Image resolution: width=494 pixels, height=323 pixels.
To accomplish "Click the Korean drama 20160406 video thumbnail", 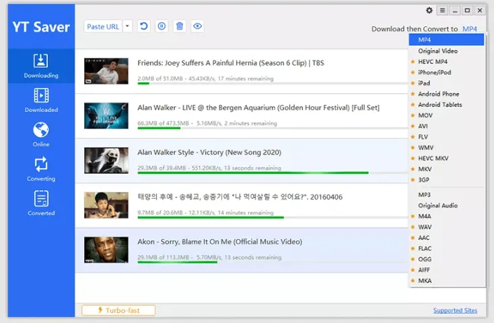I will tap(106, 205).
